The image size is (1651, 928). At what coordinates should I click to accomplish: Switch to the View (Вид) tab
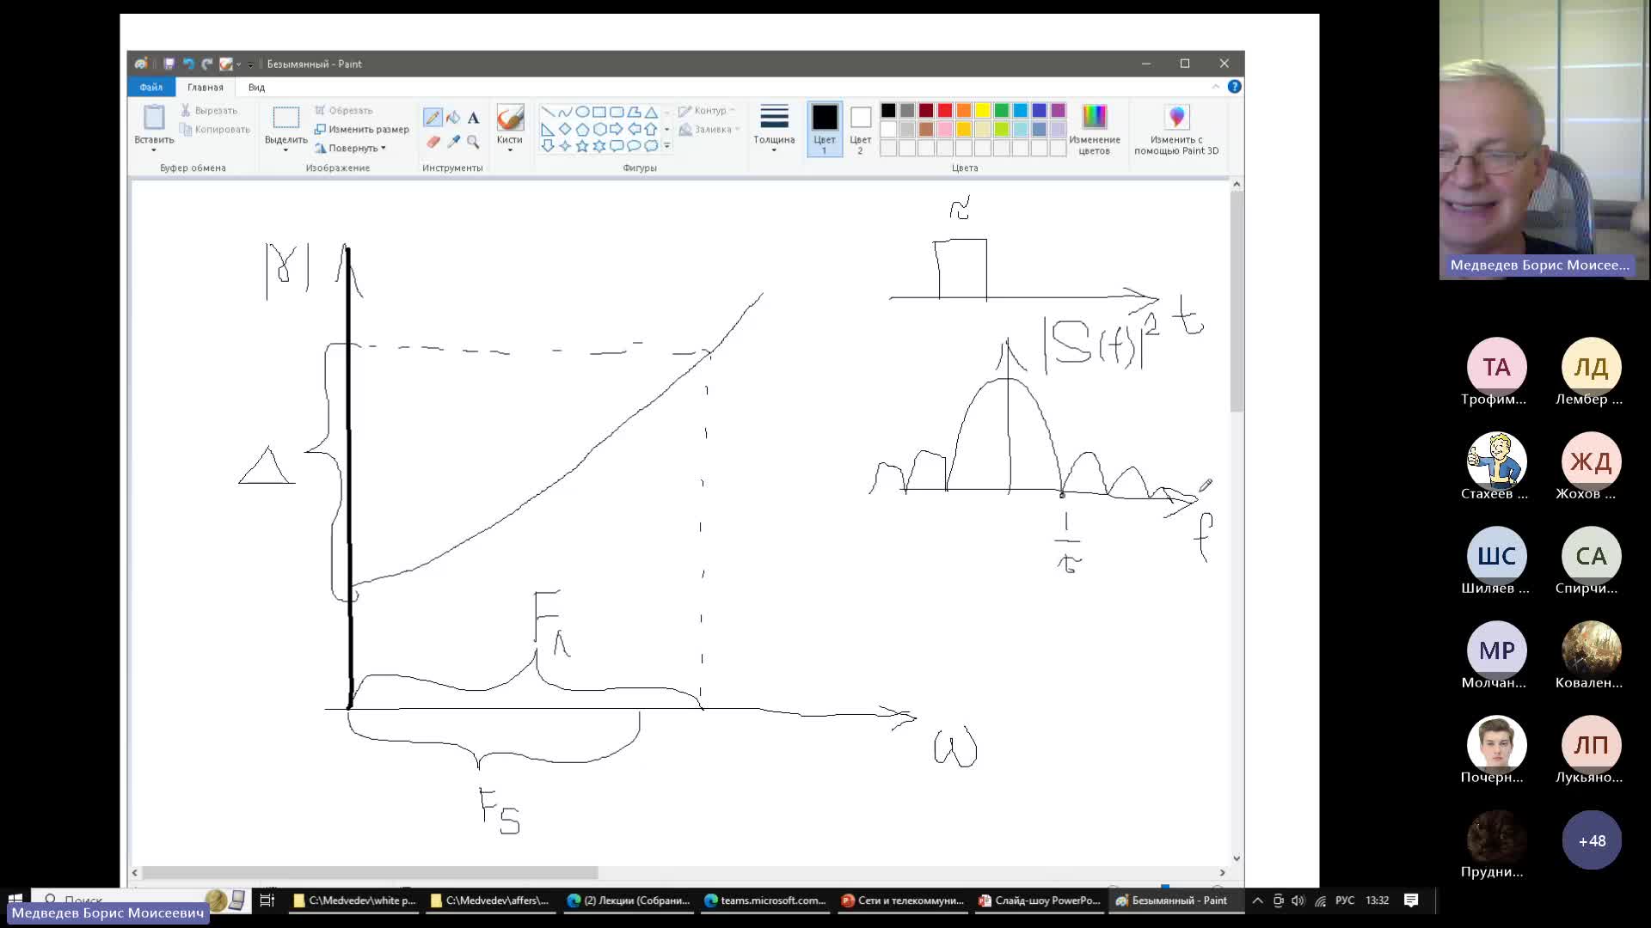[256, 87]
